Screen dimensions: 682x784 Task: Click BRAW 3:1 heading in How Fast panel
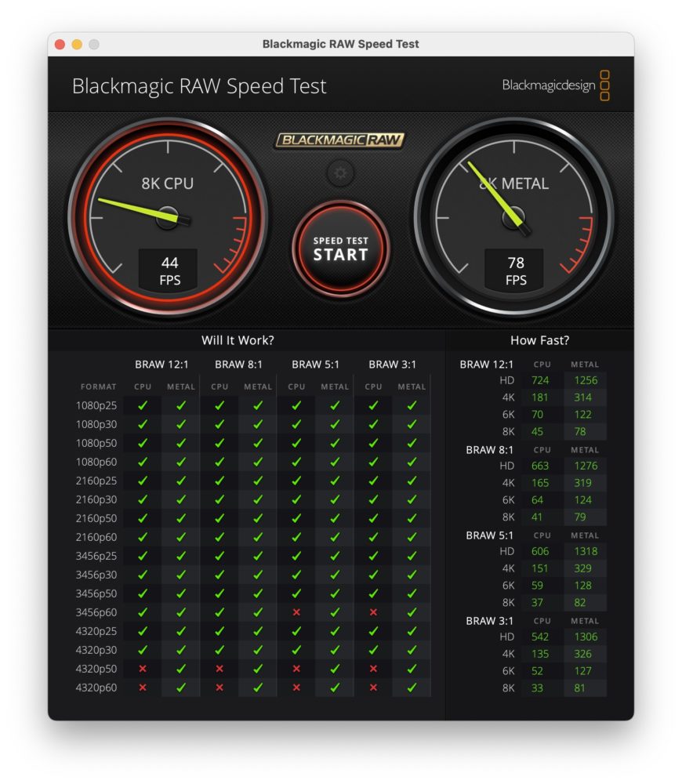[489, 621]
